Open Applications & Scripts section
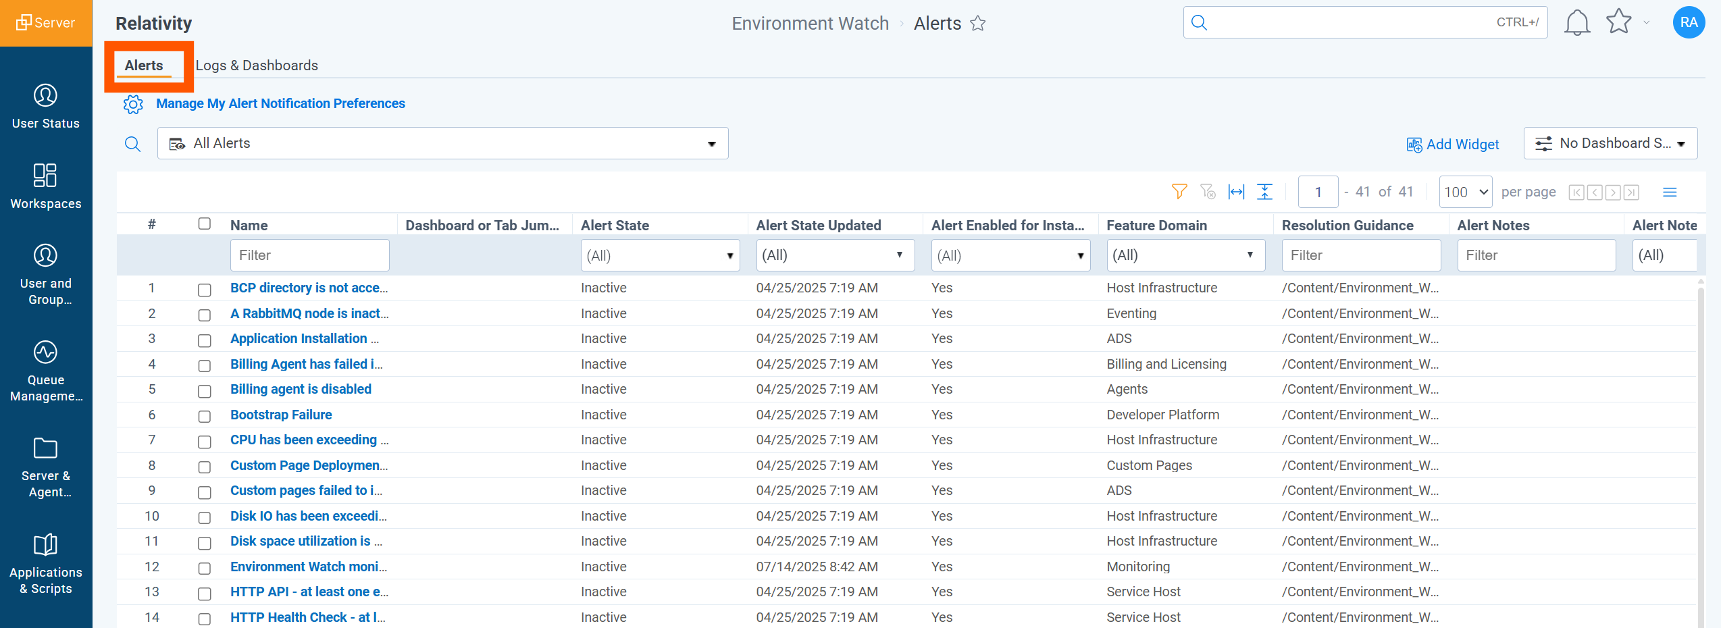1721x628 pixels. click(45, 562)
